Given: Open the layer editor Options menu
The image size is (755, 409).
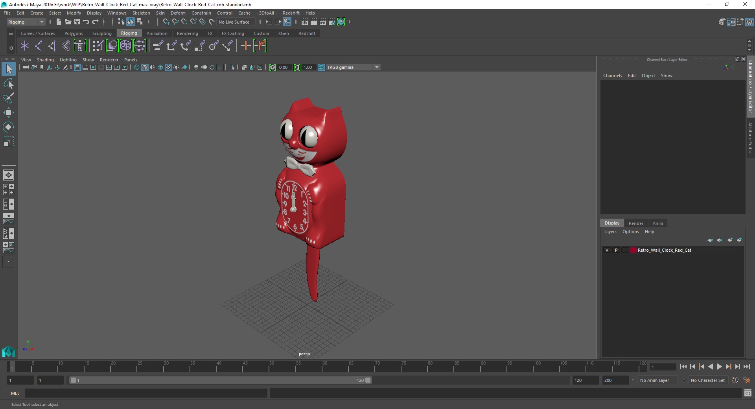Looking at the screenshot, I should 630,232.
